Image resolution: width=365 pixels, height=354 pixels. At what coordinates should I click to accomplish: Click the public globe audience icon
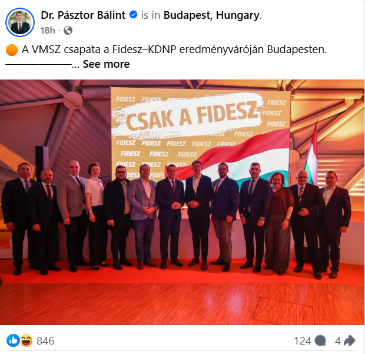pyautogui.click(x=68, y=31)
